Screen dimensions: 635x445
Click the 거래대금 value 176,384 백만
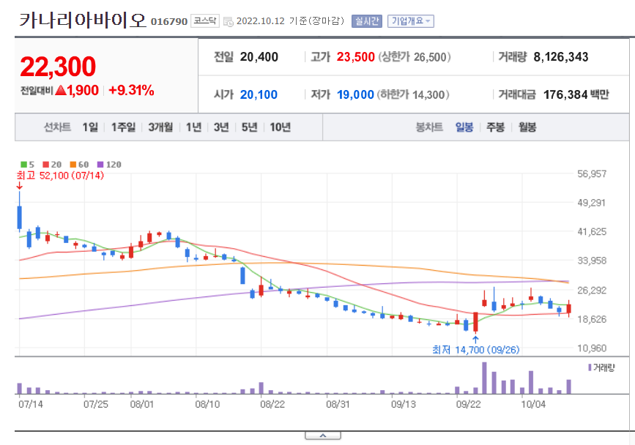click(576, 94)
